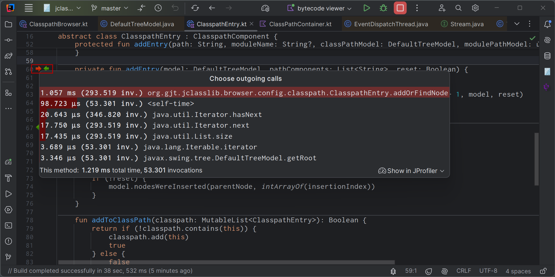Click the outgoing calls red arrow gutter icon

pos(38,68)
